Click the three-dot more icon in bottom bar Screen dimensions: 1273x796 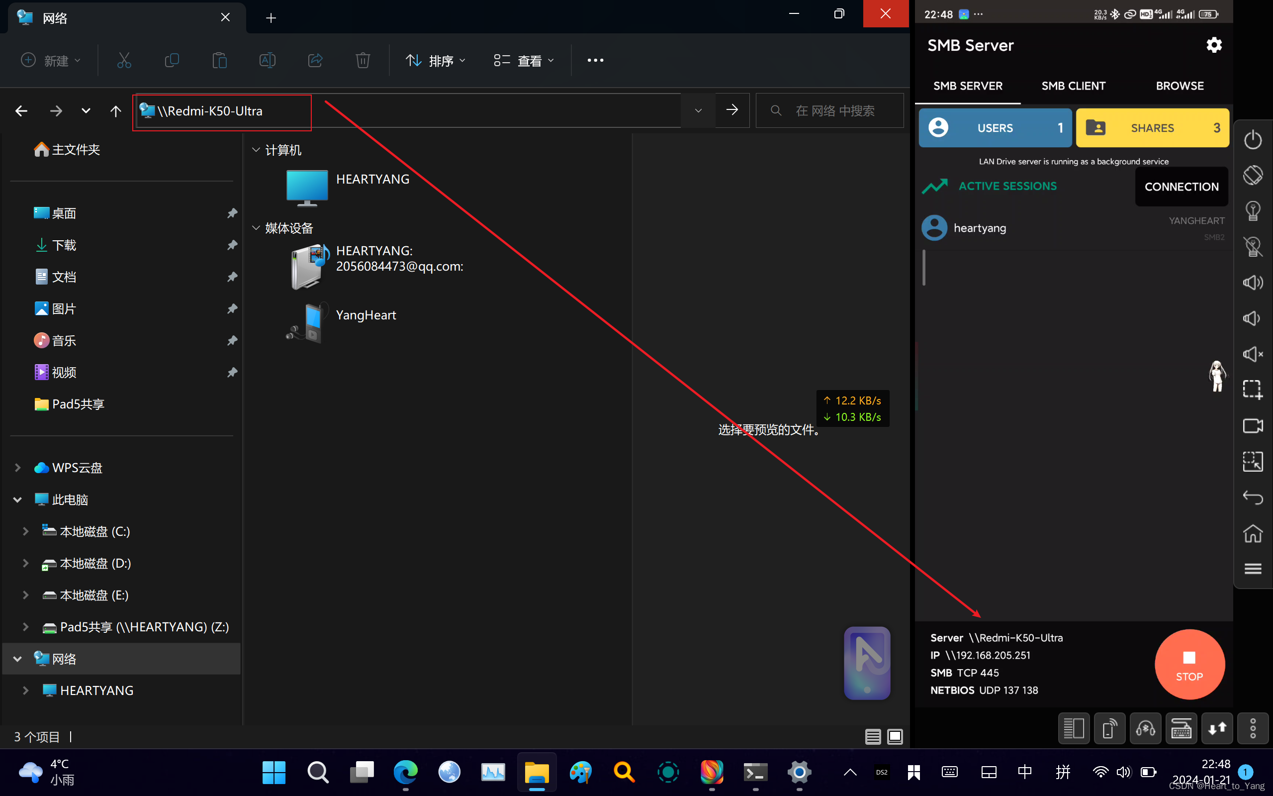click(1253, 729)
